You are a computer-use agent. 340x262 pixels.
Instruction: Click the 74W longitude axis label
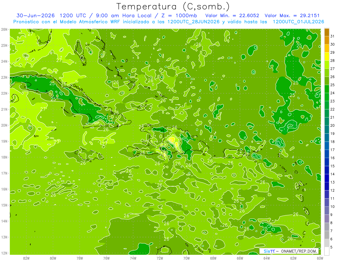click(133, 258)
